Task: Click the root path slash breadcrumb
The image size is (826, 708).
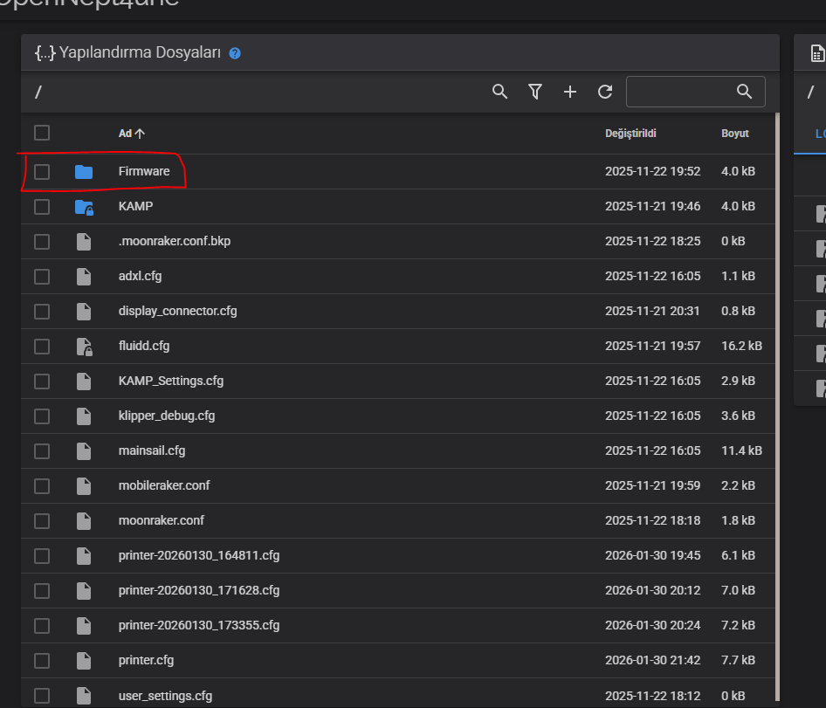Action: coord(38,93)
